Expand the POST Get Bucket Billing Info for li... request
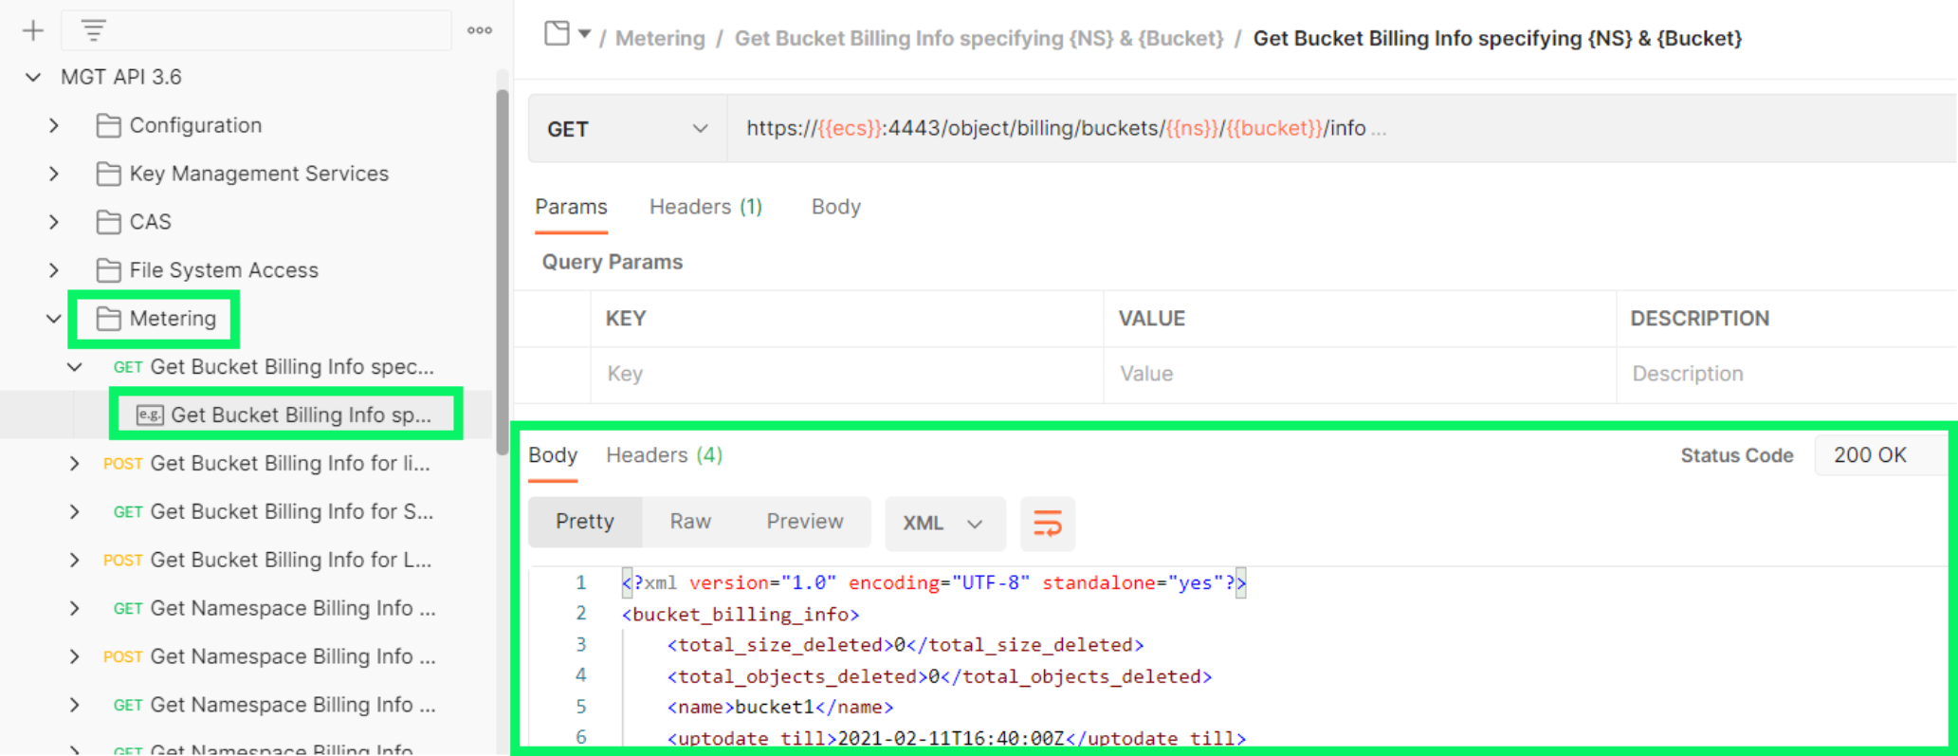Viewport: 1958px width, 756px height. (x=75, y=463)
